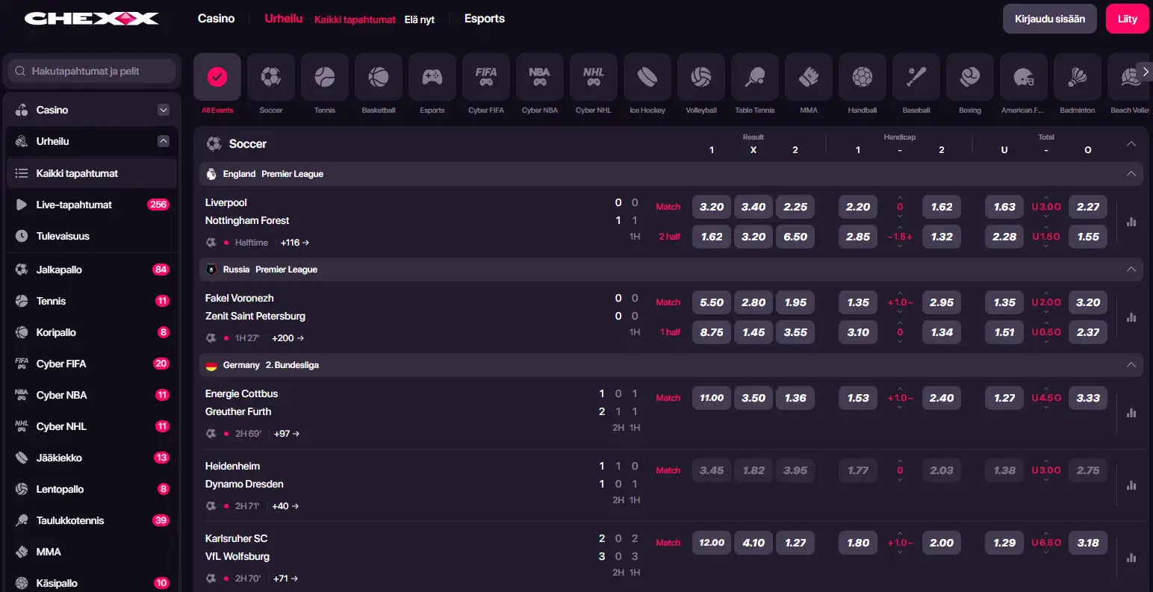This screenshot has width=1153, height=592.
Task: Open Live-tapahtumat in the sidebar
Action: pos(92,205)
